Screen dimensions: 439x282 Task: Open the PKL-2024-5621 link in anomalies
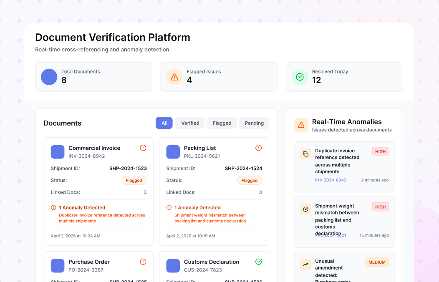331,235
